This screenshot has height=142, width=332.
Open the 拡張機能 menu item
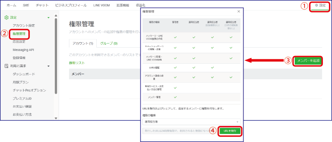(x=123, y=5)
